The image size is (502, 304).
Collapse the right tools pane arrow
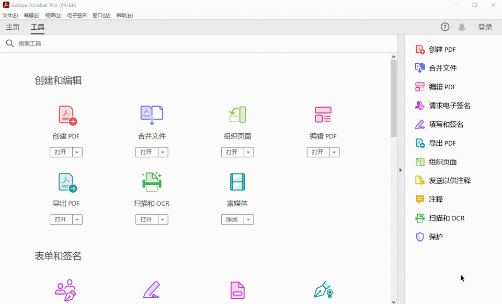point(401,170)
